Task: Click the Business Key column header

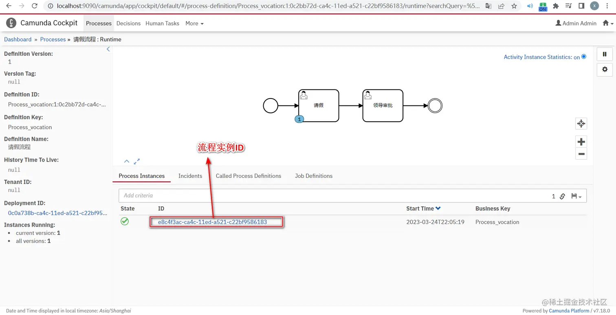Action: pos(493,208)
